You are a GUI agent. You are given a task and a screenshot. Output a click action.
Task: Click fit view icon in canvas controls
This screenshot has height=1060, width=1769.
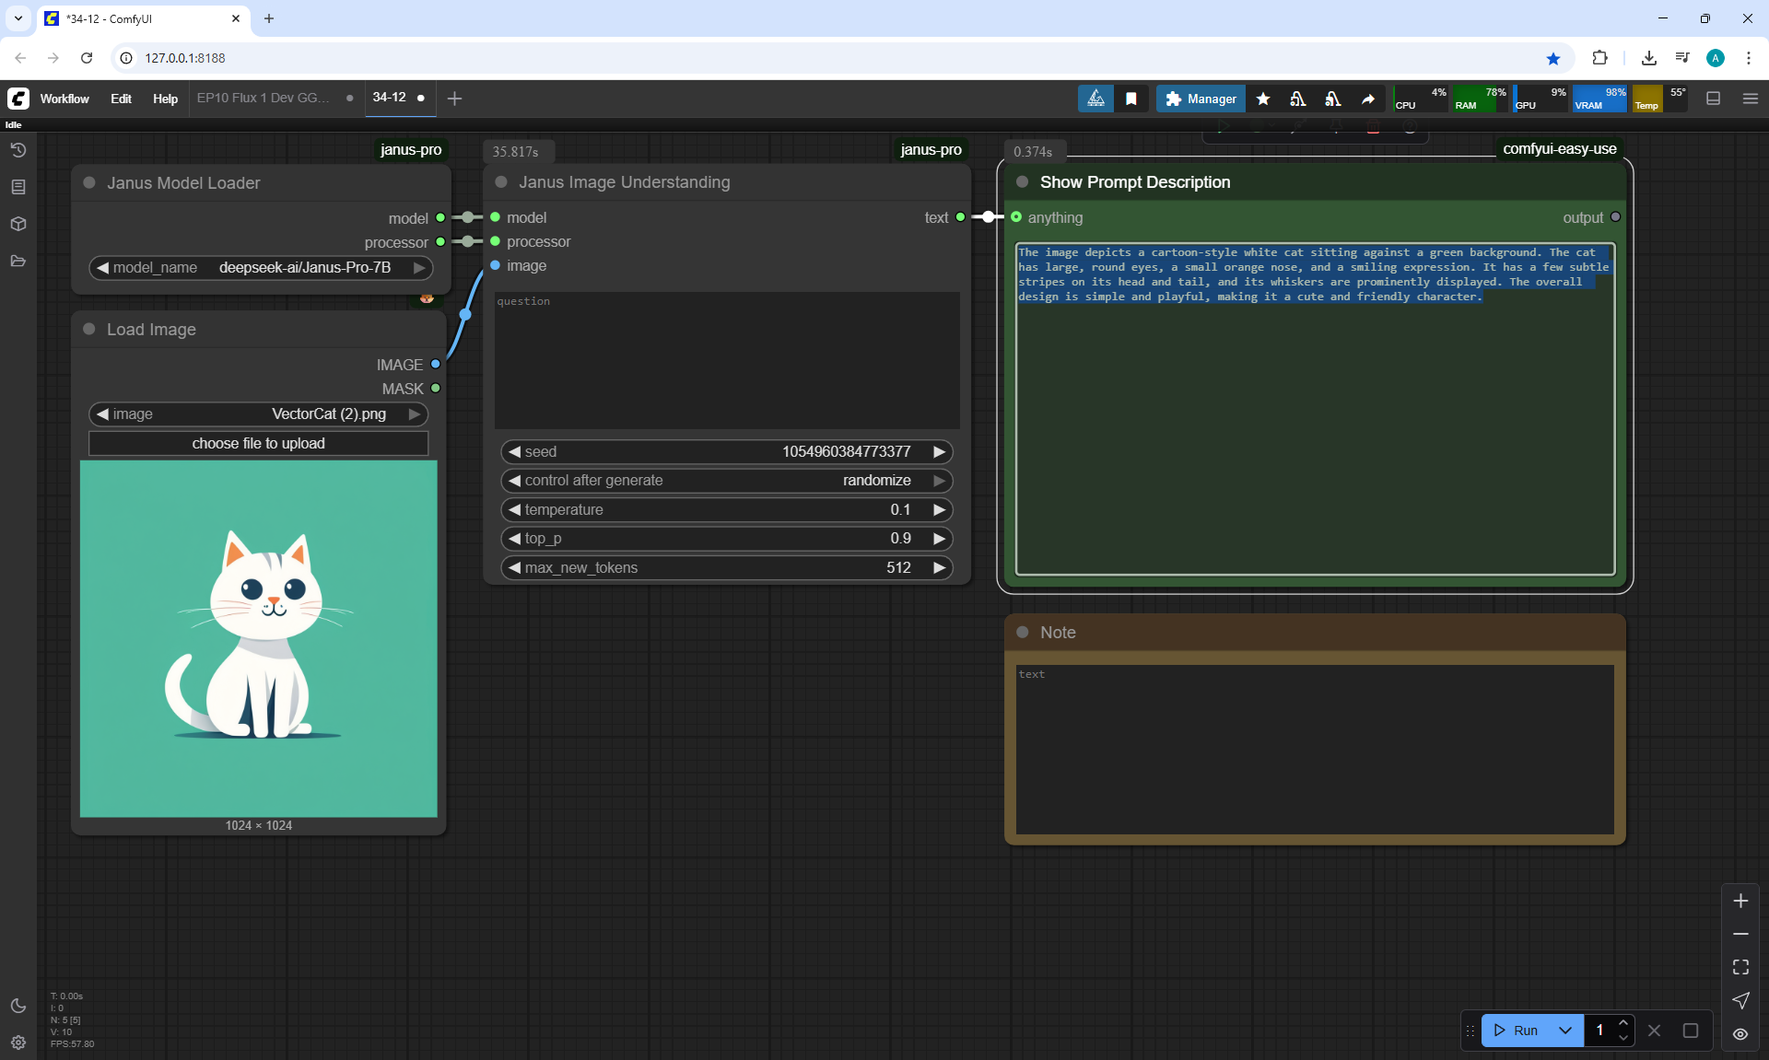click(1740, 967)
